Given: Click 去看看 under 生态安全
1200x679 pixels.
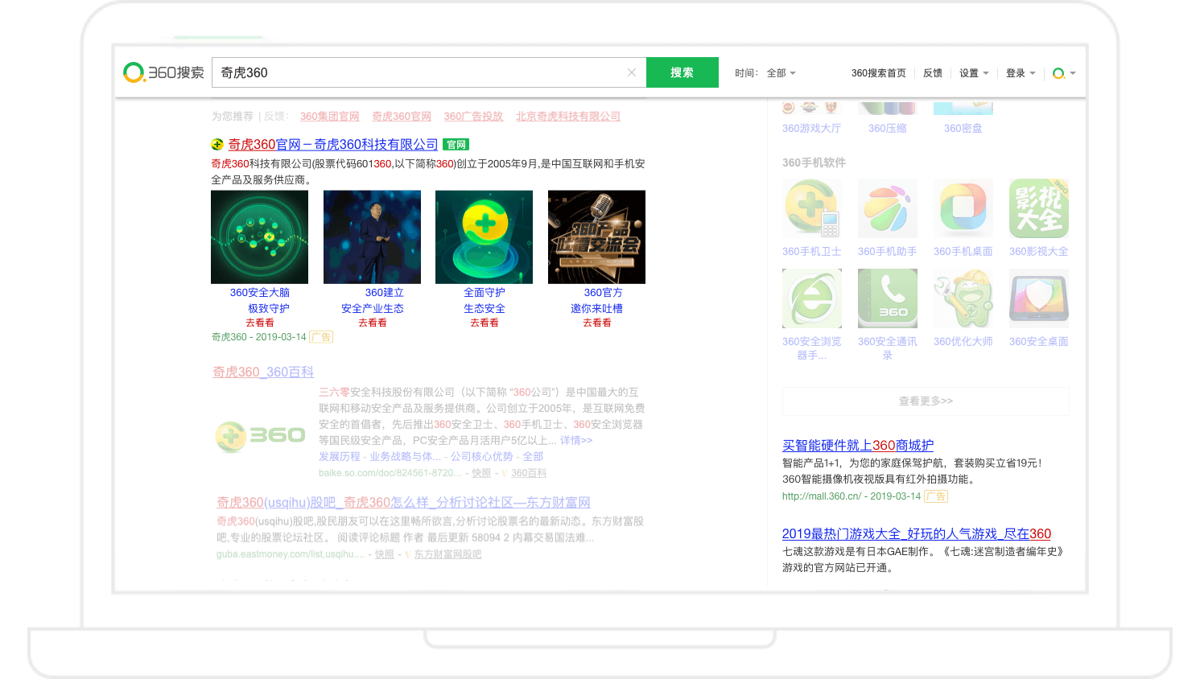Looking at the screenshot, I should (485, 323).
